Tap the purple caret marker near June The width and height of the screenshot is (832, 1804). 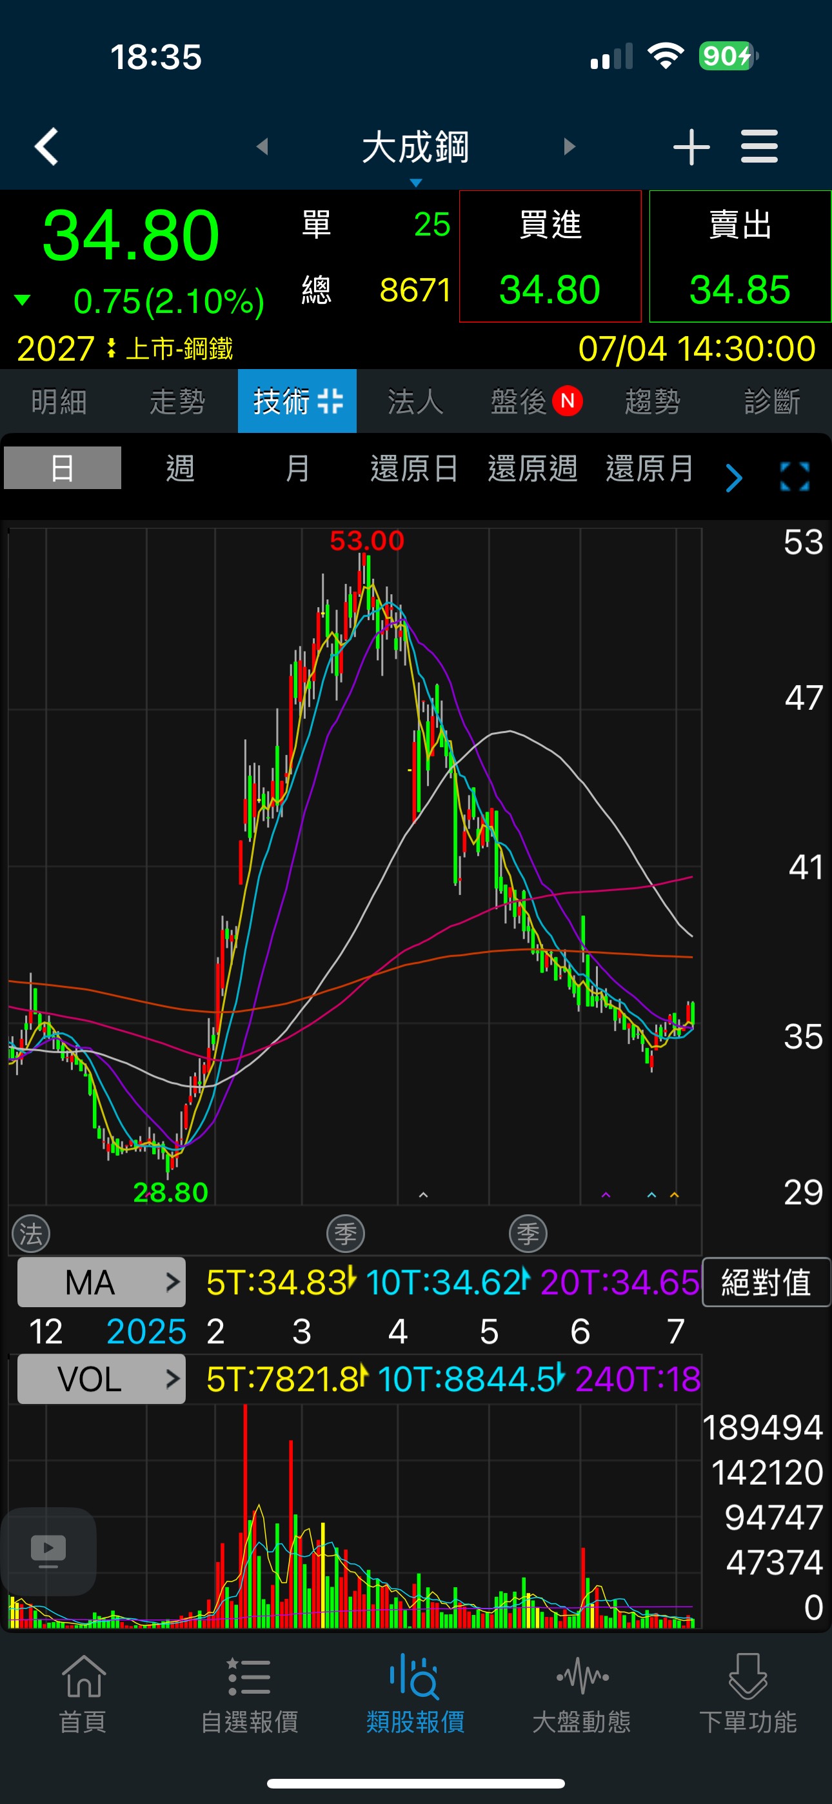click(x=606, y=1195)
